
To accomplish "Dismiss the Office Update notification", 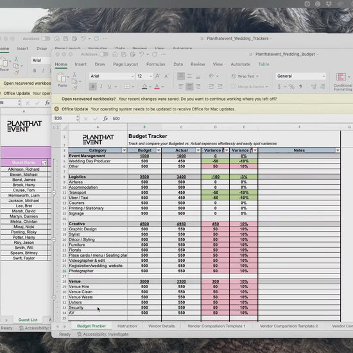I will [56, 109].
